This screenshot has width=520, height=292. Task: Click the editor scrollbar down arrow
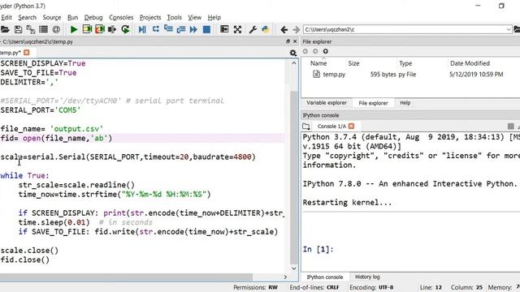[294, 268]
